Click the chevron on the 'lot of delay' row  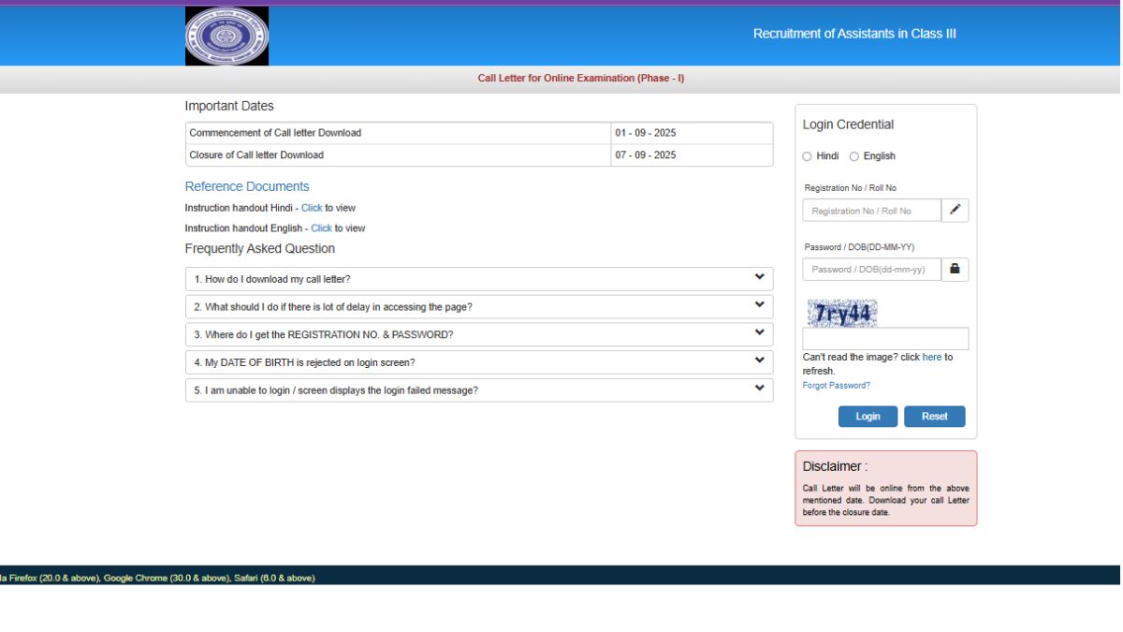click(759, 305)
